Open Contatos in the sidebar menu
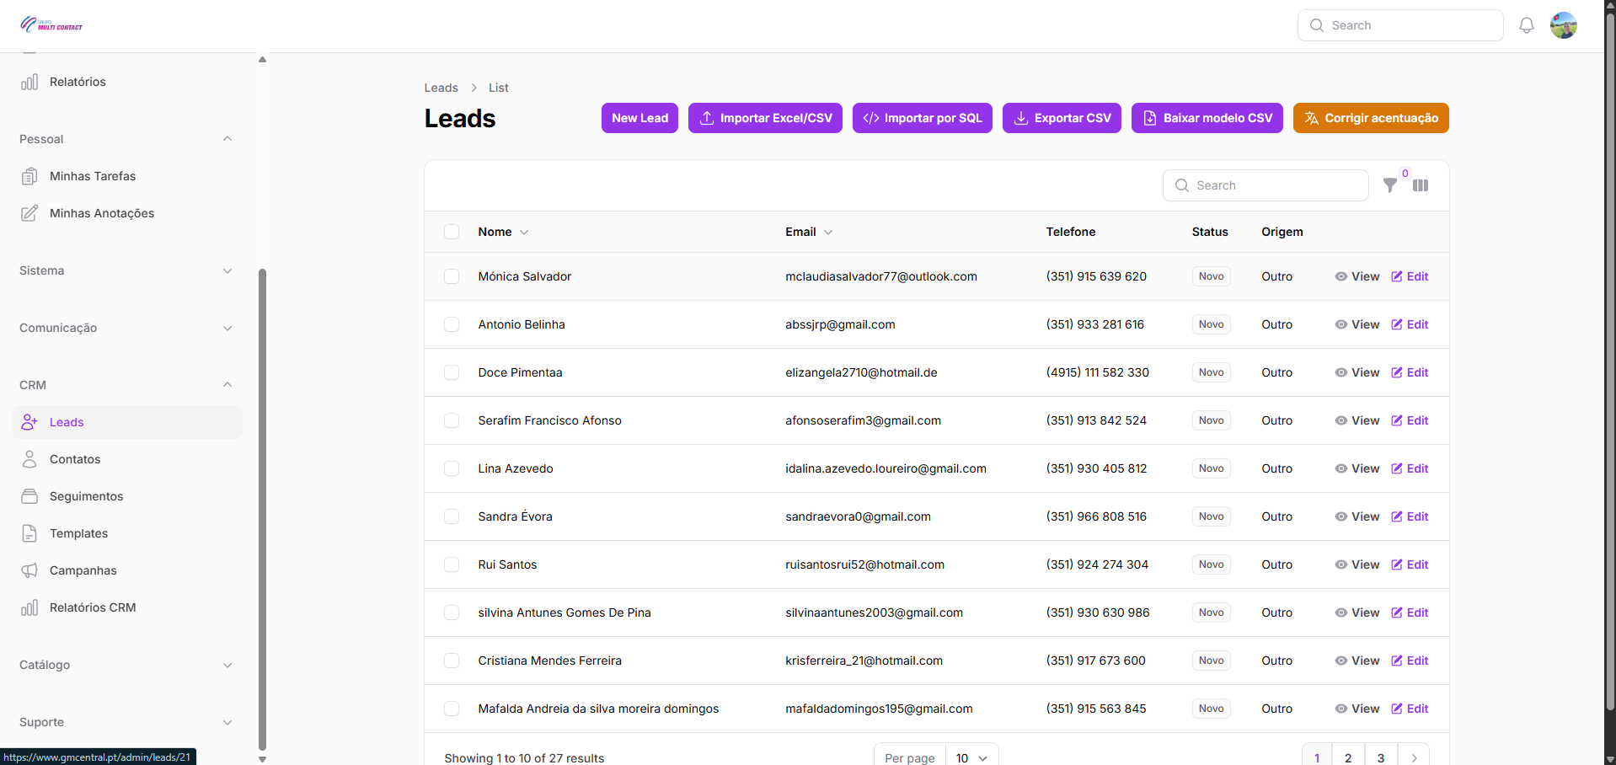This screenshot has width=1616, height=765. pos(74,459)
